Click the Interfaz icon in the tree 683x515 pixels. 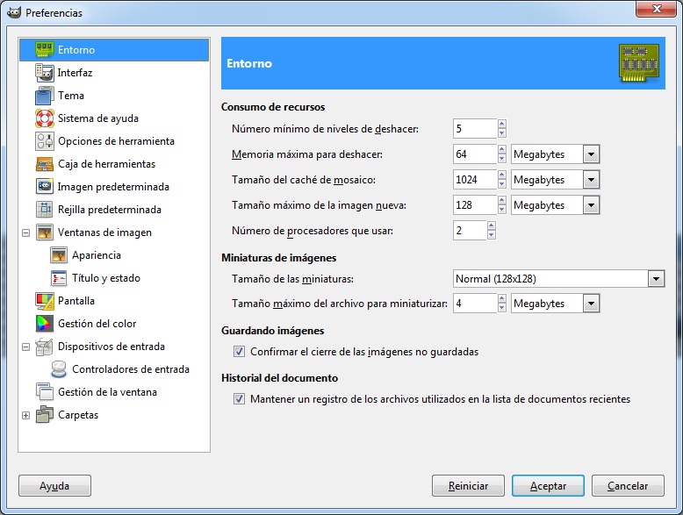point(45,73)
